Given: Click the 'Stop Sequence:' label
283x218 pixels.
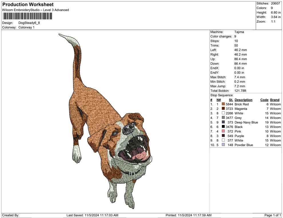Looking at the screenshot, I should (x=222, y=95).
